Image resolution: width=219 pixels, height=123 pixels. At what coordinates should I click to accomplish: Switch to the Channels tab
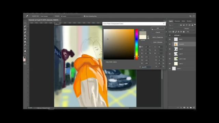point(177,21)
